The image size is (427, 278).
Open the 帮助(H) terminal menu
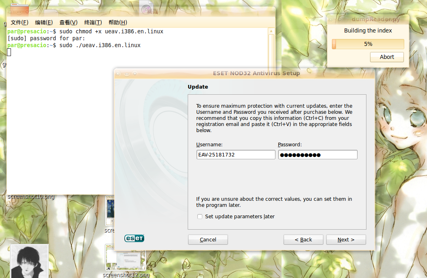pos(118,23)
